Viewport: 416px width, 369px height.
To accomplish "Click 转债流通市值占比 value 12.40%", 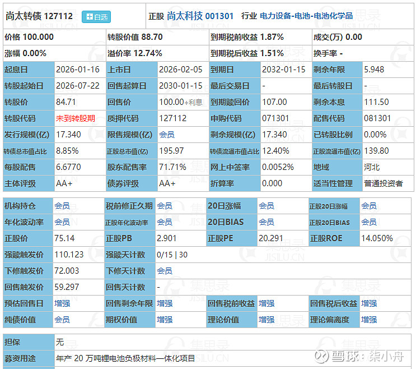I will coord(275,151).
